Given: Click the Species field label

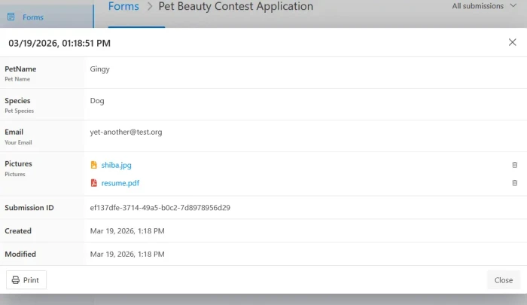Looking at the screenshot, I should (x=17, y=101).
